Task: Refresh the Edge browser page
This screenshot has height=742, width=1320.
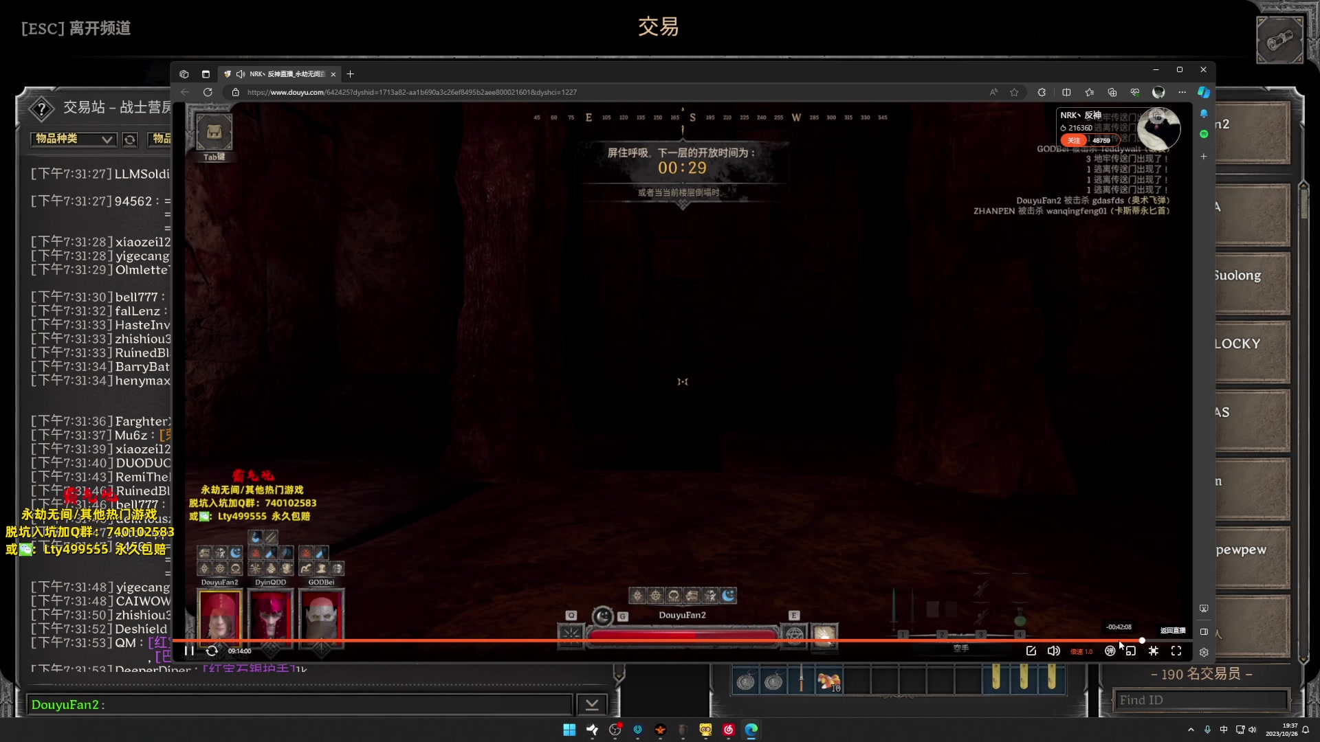Action: pos(208,92)
